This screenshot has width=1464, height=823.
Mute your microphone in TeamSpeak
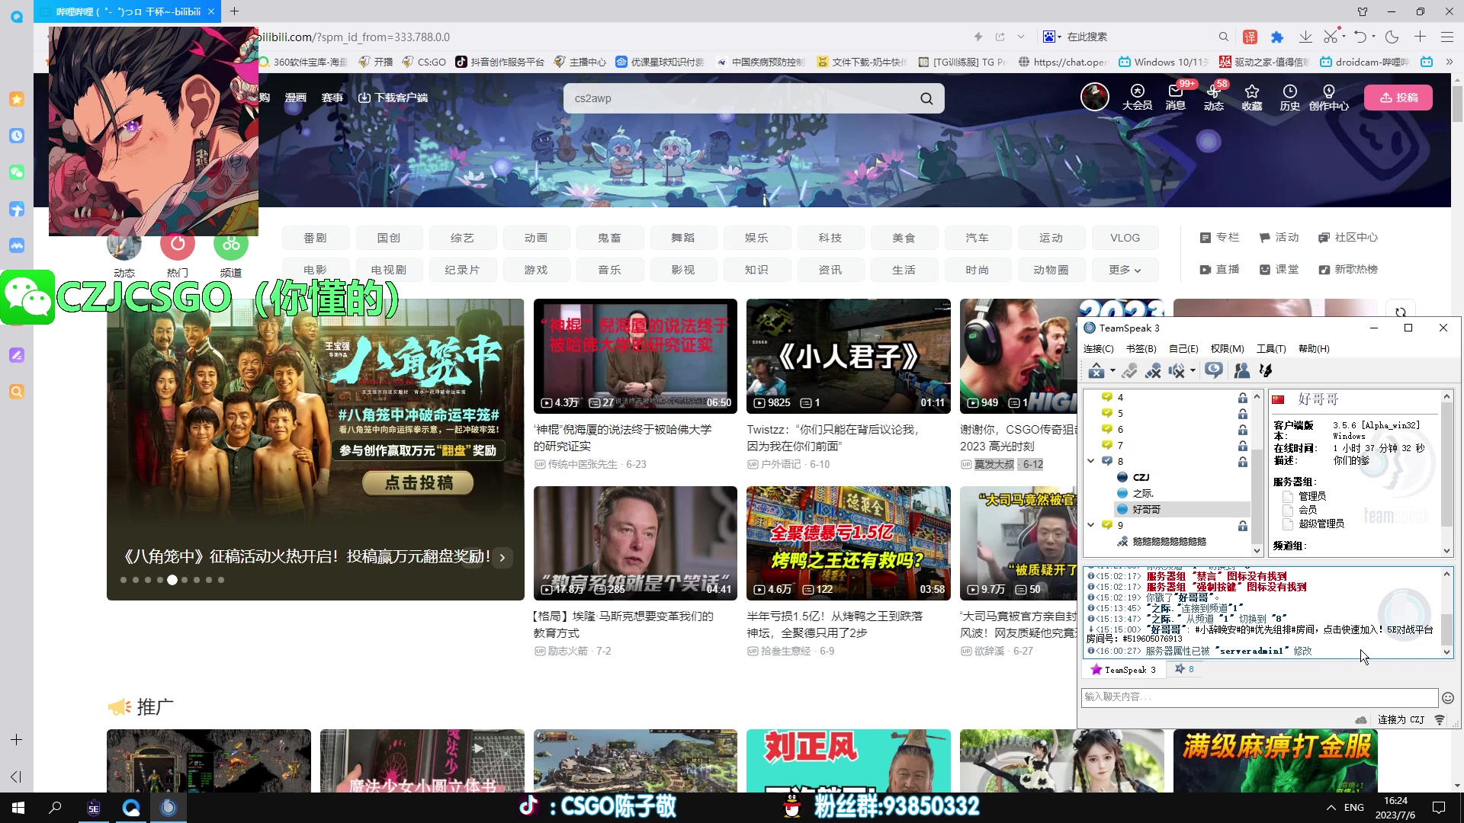click(x=1153, y=370)
